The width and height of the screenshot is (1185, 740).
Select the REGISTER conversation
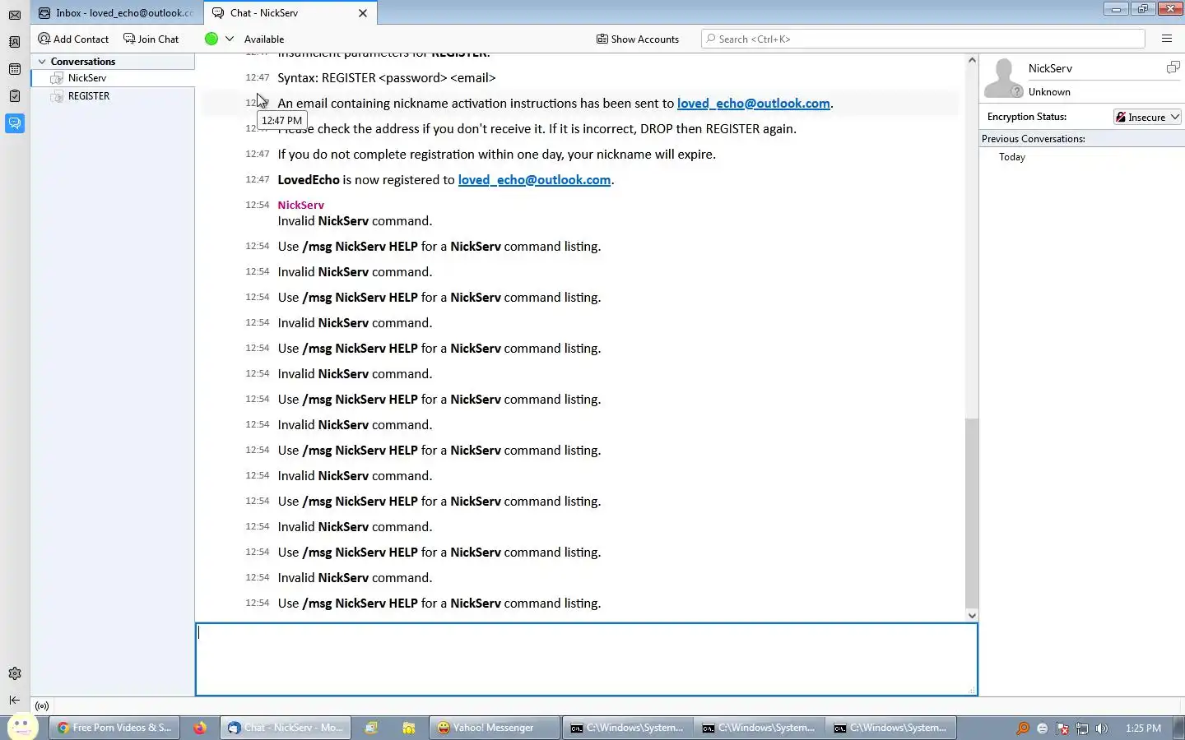click(113, 96)
